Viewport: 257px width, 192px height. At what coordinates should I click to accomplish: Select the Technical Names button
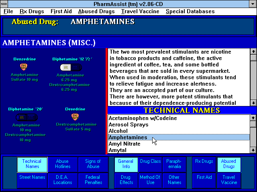tap(32, 164)
